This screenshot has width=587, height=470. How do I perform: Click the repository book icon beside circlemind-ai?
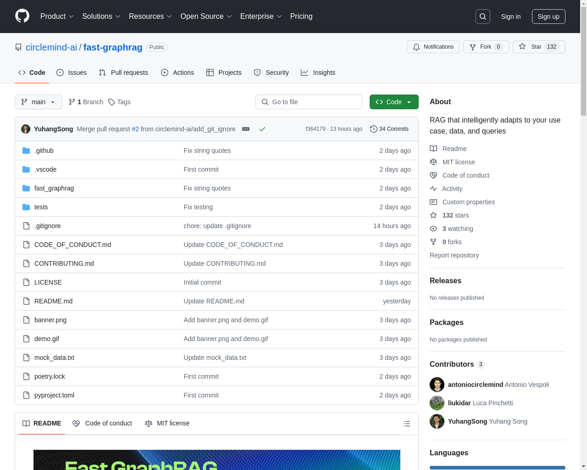point(18,47)
